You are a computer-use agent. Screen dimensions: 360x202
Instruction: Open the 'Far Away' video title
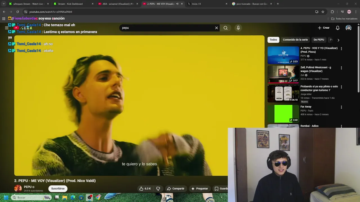pyautogui.click(x=306, y=107)
